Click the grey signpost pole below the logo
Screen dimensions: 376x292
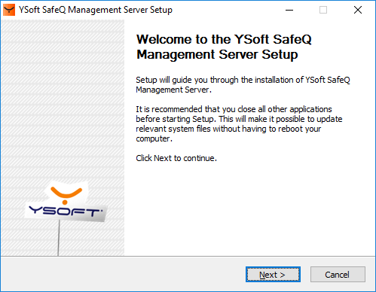coord(59,238)
